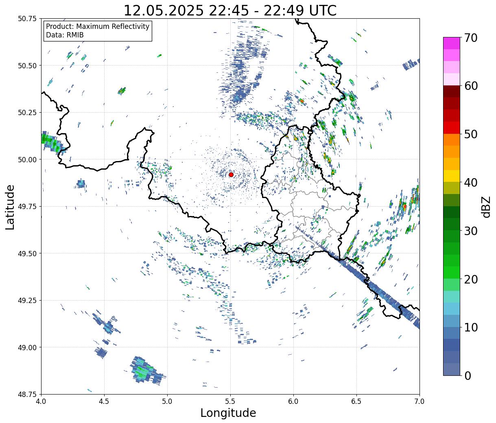Click the 'Latitude' axis label
This screenshot has width=496, height=423.
point(10,207)
